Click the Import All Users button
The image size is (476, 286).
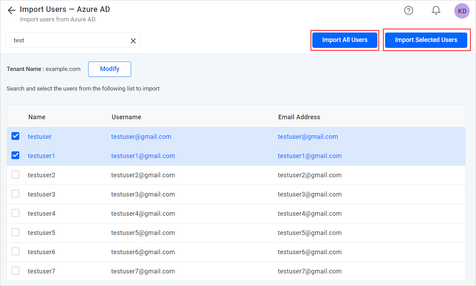pos(344,40)
